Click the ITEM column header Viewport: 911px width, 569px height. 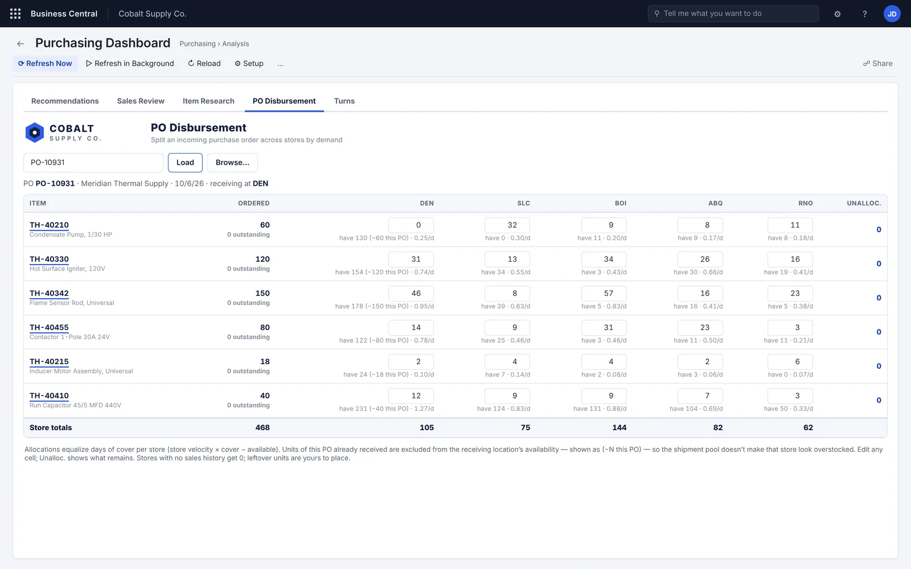[38, 203]
